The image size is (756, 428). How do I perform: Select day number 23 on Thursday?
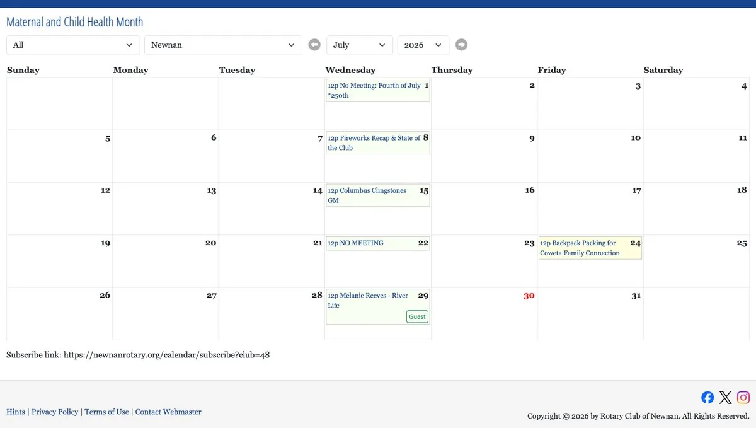(x=529, y=243)
